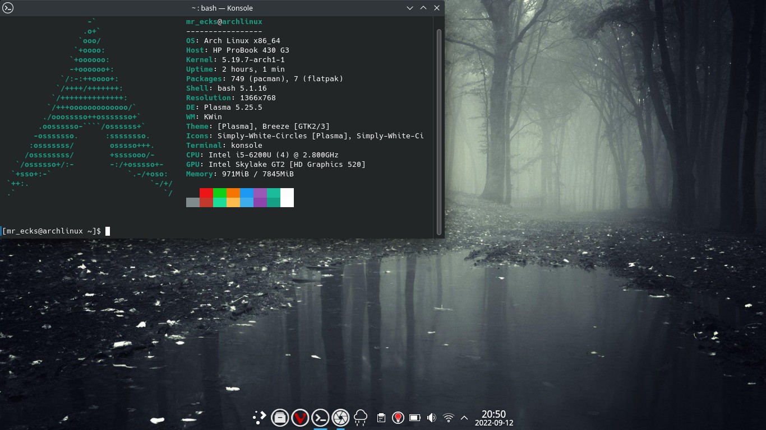Image resolution: width=766 pixels, height=430 pixels.
Task: Open the battery status tray icon
Action: point(415,418)
